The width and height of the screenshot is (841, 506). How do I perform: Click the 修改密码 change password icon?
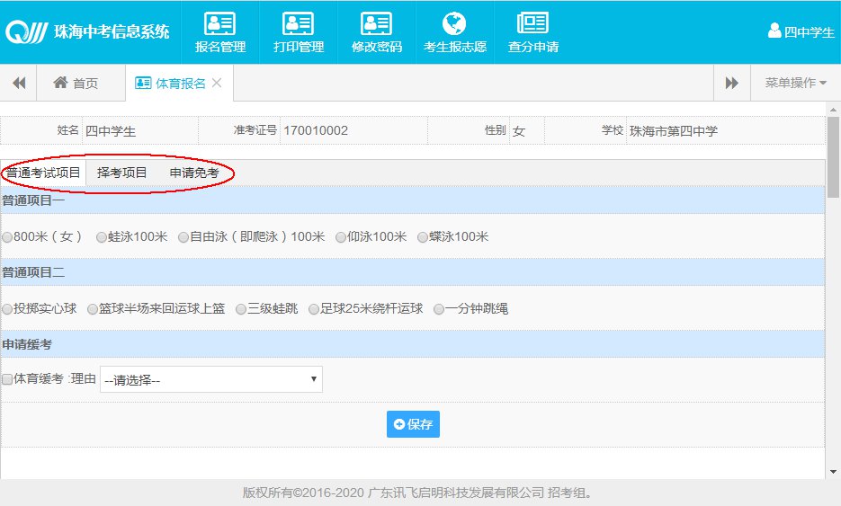376,24
